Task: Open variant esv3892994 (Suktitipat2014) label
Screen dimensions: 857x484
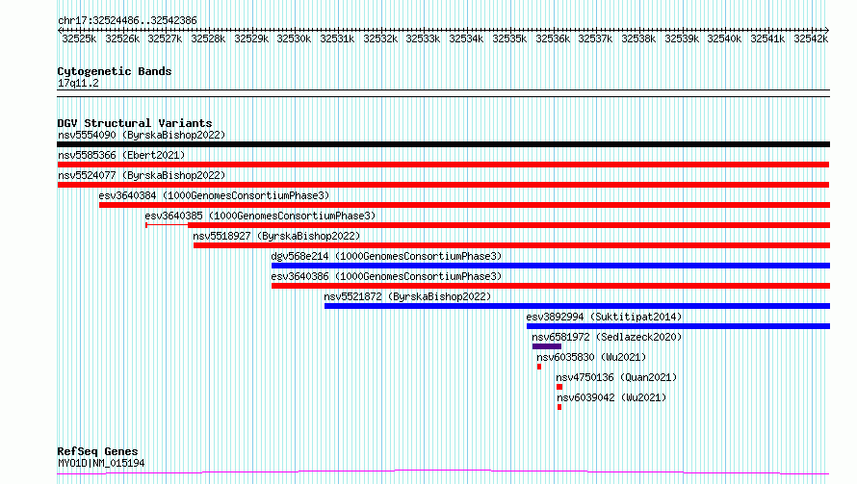Action: (x=604, y=317)
